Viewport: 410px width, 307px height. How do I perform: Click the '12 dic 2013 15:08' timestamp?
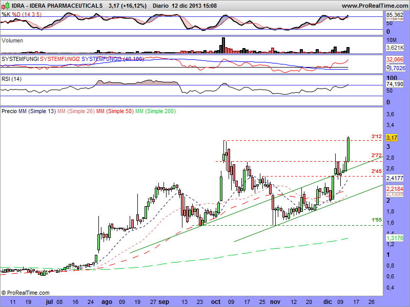[194, 6]
